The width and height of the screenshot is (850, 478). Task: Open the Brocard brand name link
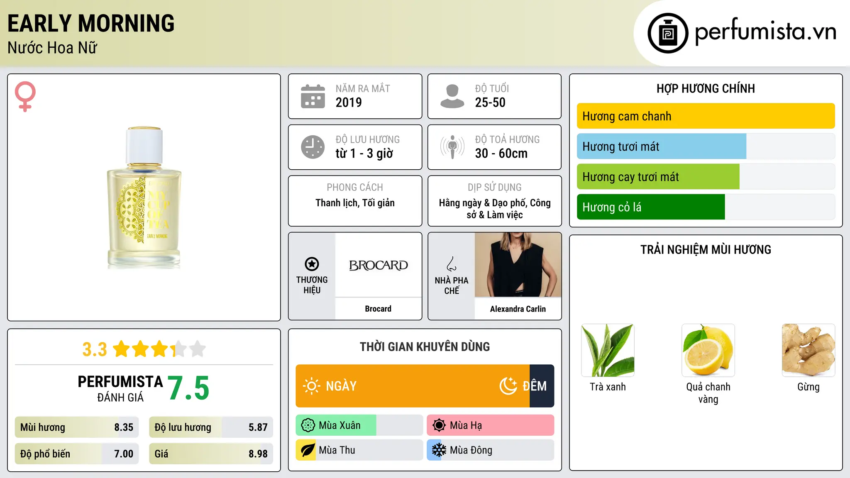pos(378,309)
